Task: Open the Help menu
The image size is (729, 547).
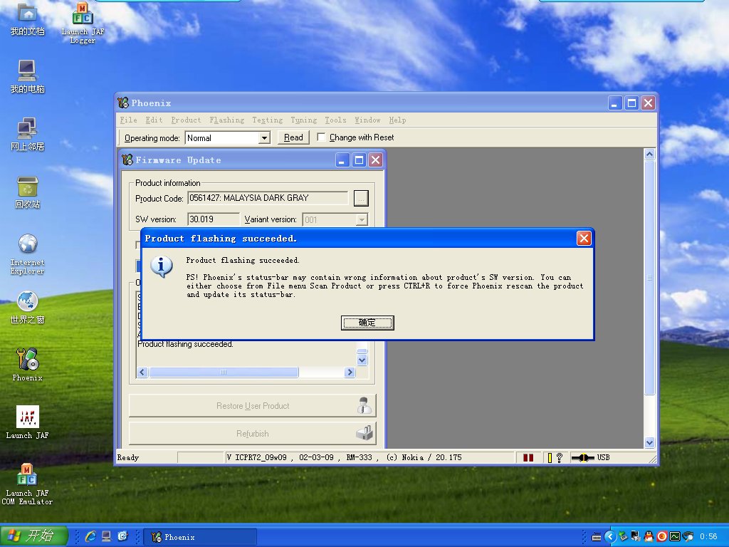Action: (x=397, y=120)
